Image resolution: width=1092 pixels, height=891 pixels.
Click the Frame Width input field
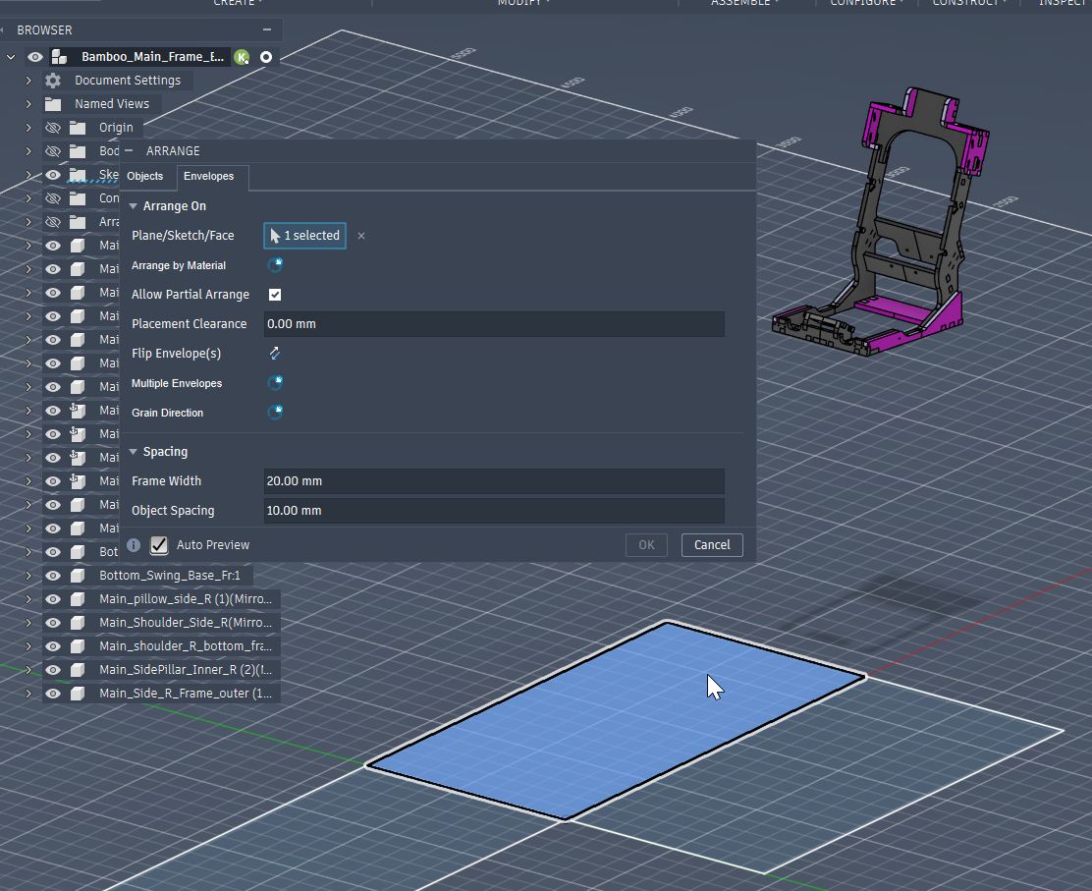[494, 481]
